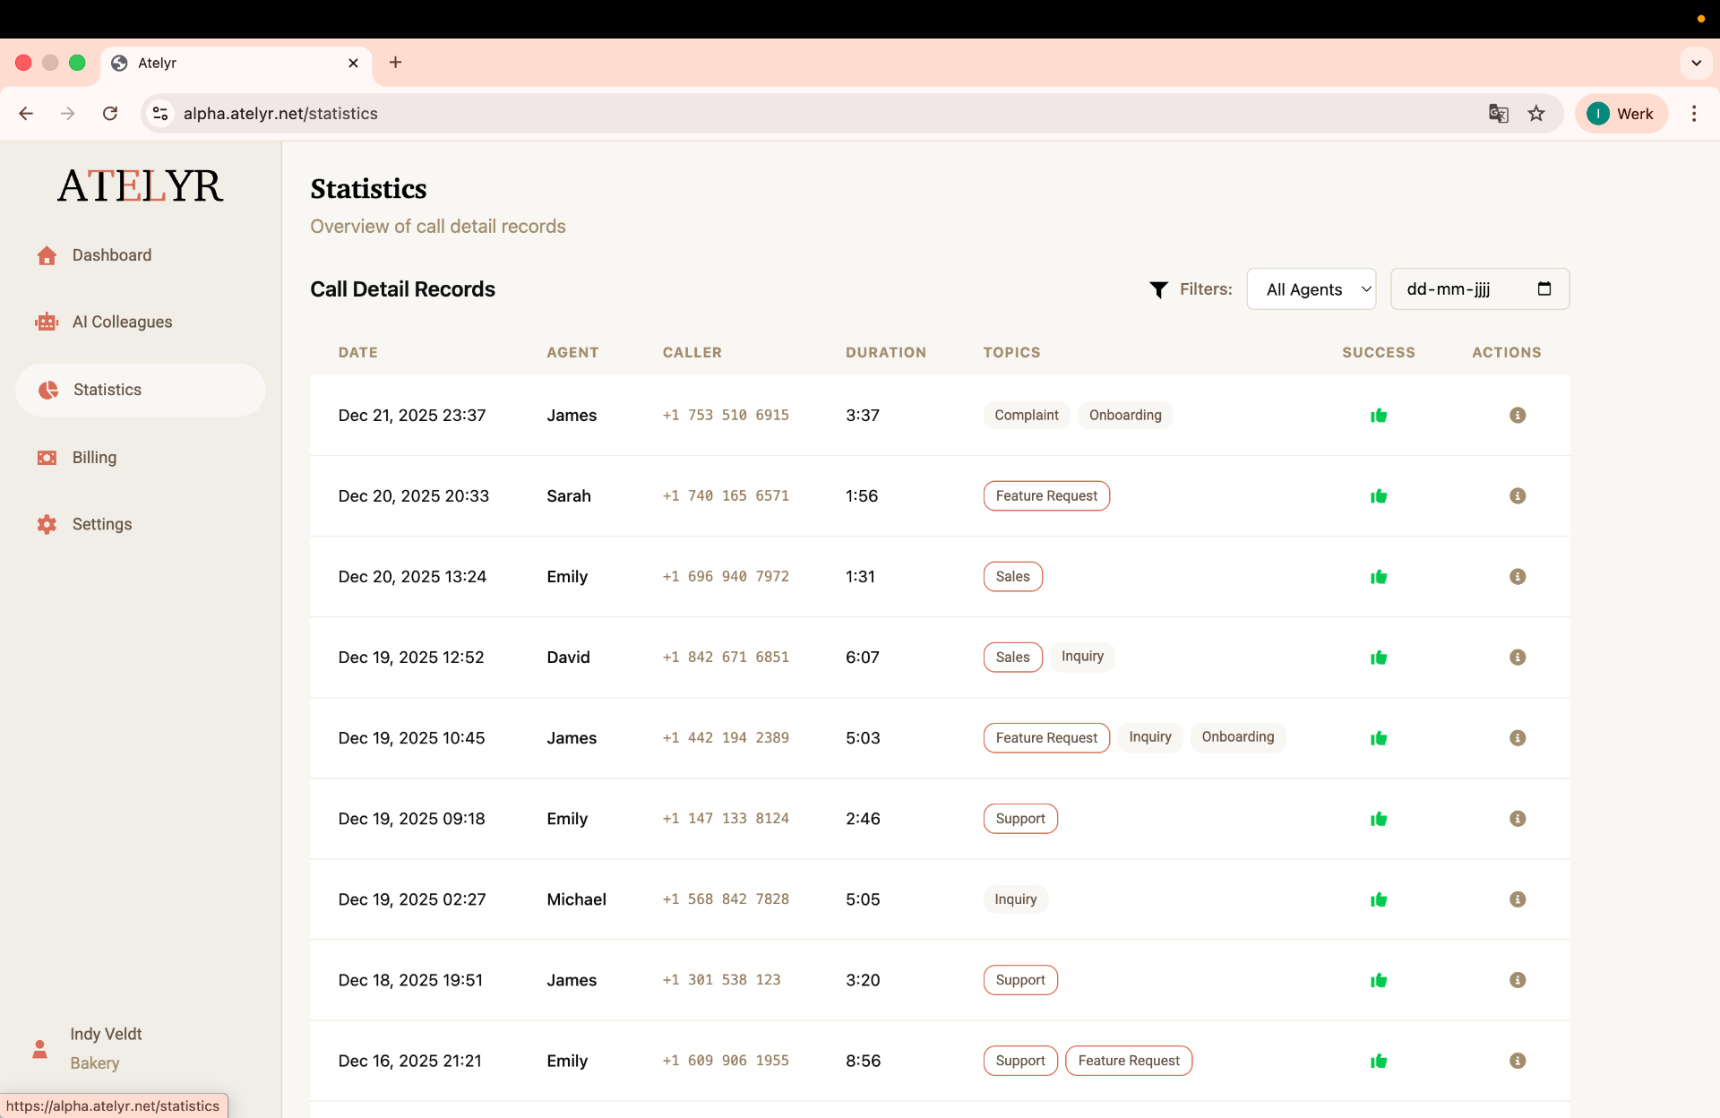Click the DATE column header
1720x1118 pixels.
tap(358, 353)
